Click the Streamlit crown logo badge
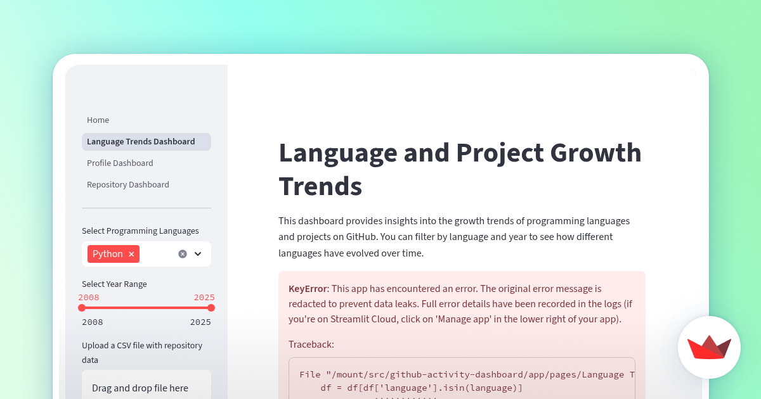This screenshot has width=761, height=399. point(709,347)
